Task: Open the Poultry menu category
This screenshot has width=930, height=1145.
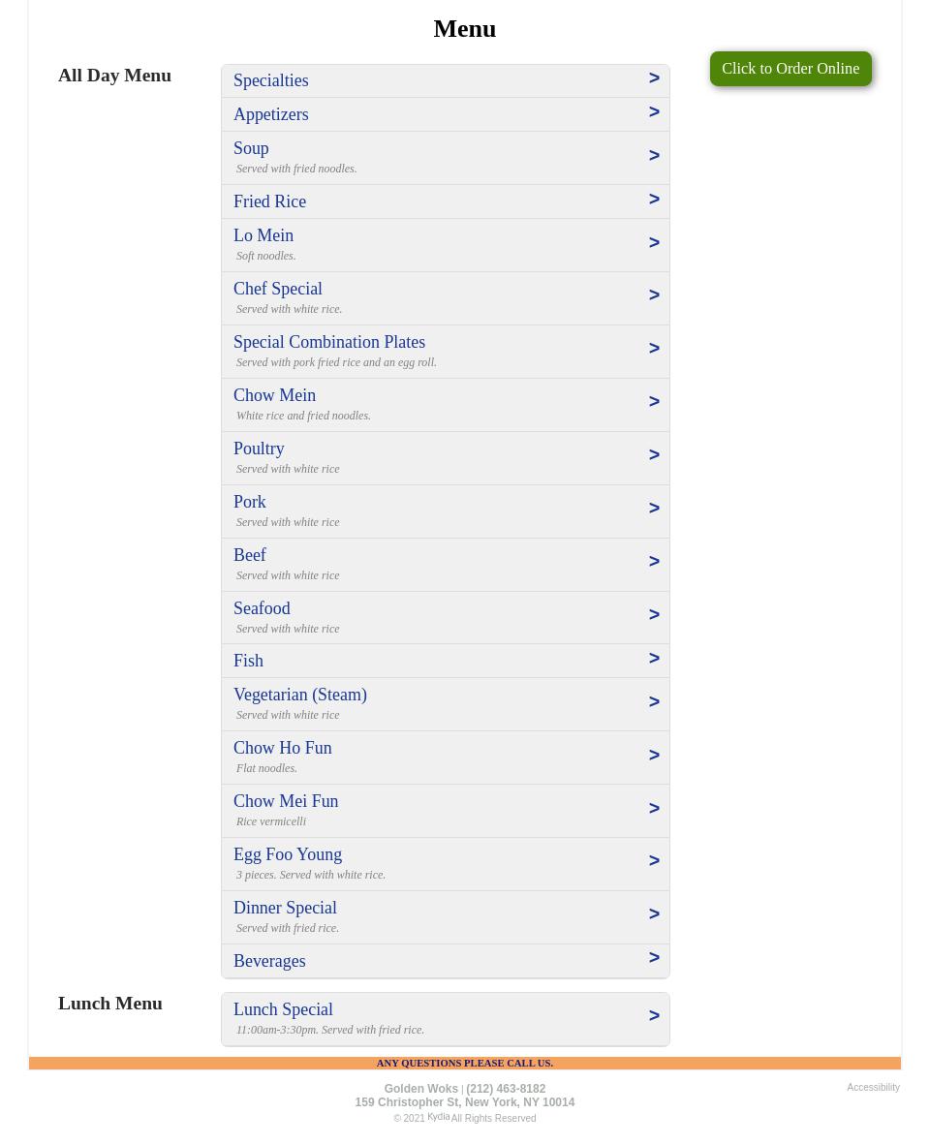Action: pos(446,458)
